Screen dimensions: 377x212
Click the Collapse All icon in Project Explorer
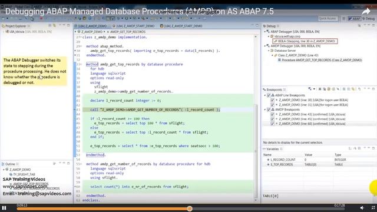point(50,25)
